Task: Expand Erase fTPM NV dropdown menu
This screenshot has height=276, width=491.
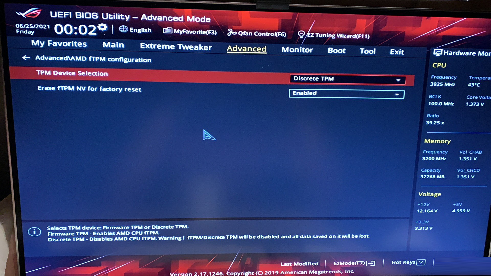Action: coord(398,93)
